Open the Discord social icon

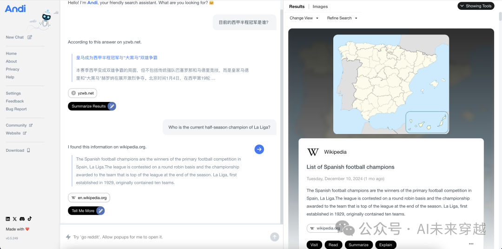[x=22, y=219]
